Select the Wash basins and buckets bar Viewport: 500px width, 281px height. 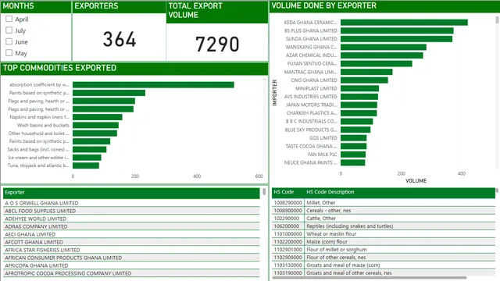[95, 125]
